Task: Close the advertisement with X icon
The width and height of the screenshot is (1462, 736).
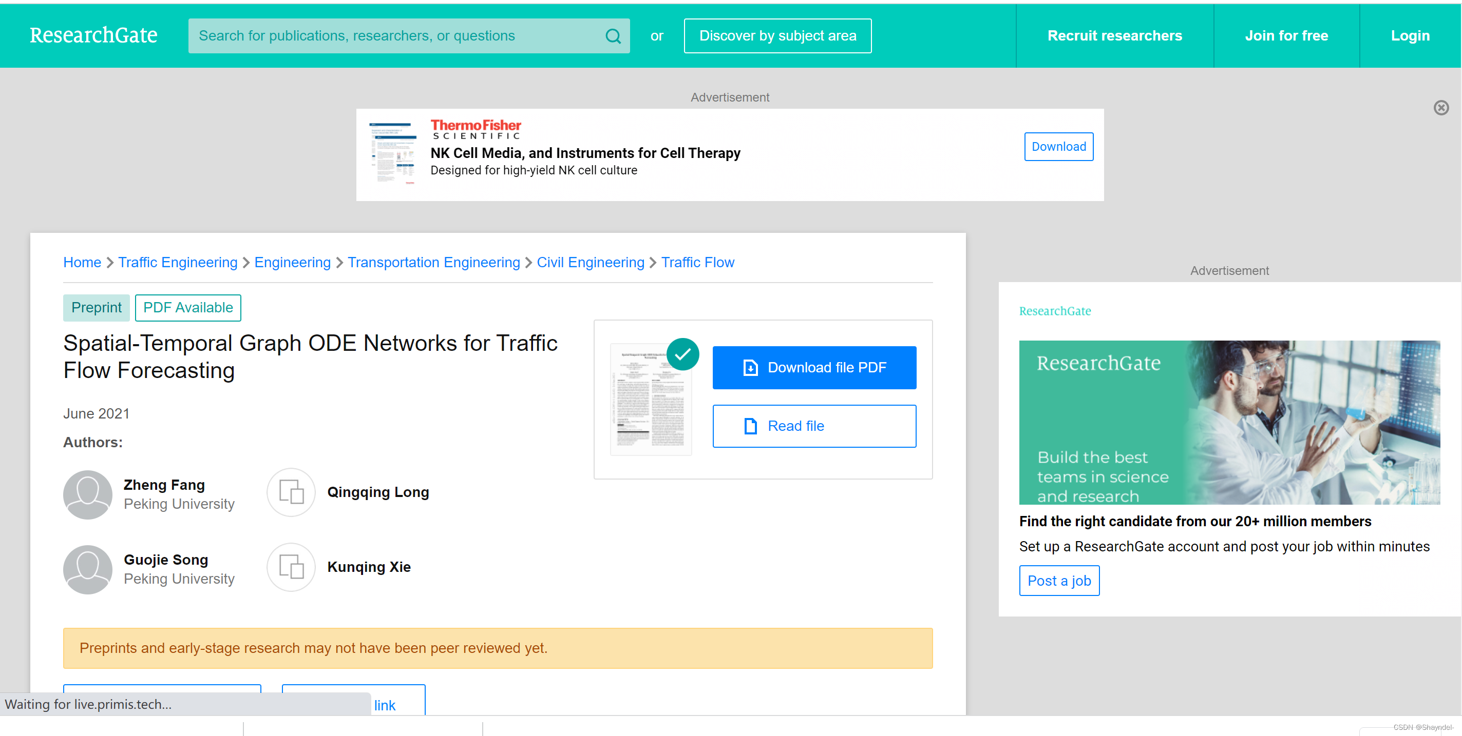Action: tap(1440, 108)
